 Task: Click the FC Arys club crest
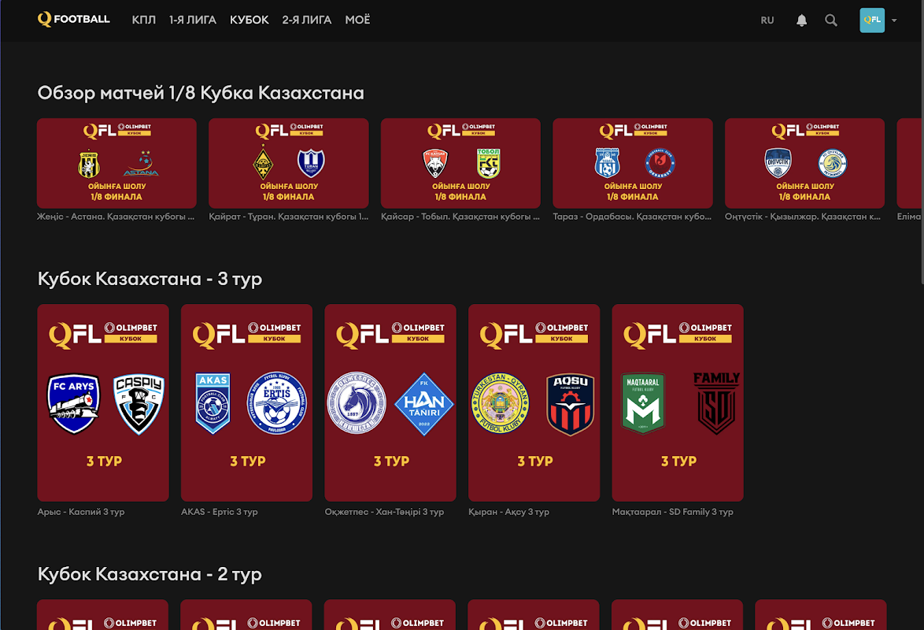(74, 403)
